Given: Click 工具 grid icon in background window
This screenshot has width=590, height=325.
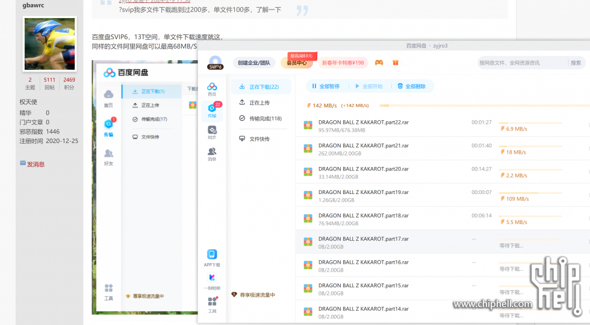Looking at the screenshot, I should [x=109, y=288].
